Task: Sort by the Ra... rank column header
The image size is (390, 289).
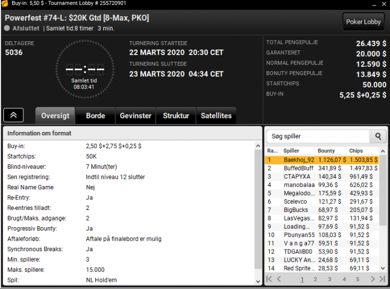Action: pos(272,151)
